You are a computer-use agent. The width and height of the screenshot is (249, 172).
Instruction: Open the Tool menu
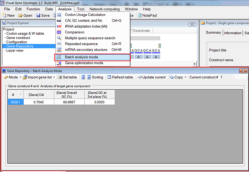(81, 9)
